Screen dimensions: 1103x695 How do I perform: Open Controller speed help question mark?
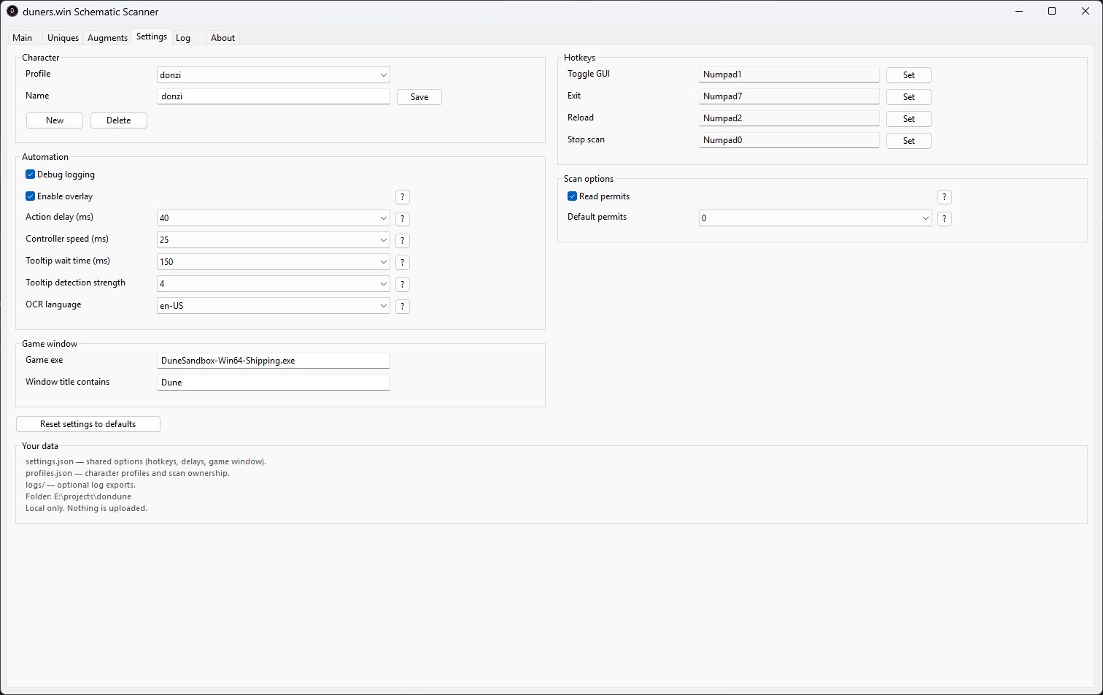(402, 241)
